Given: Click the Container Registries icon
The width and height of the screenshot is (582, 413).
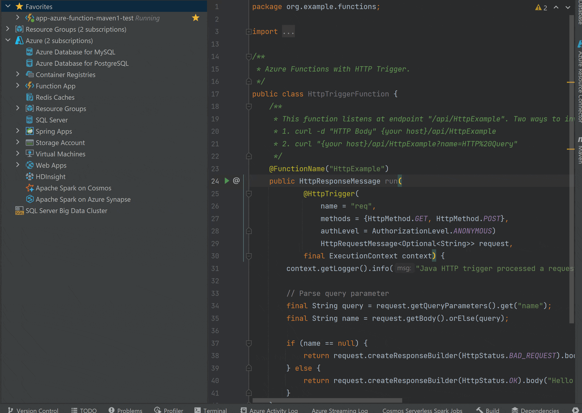Looking at the screenshot, I should click(29, 75).
